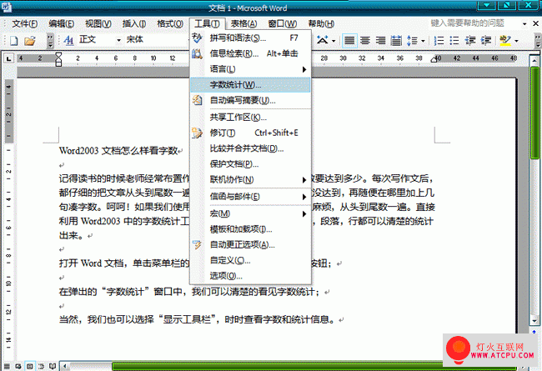The width and height of the screenshot is (542, 371).
Task: Open the Styles and Formatting pane icon
Action: (x=68, y=41)
